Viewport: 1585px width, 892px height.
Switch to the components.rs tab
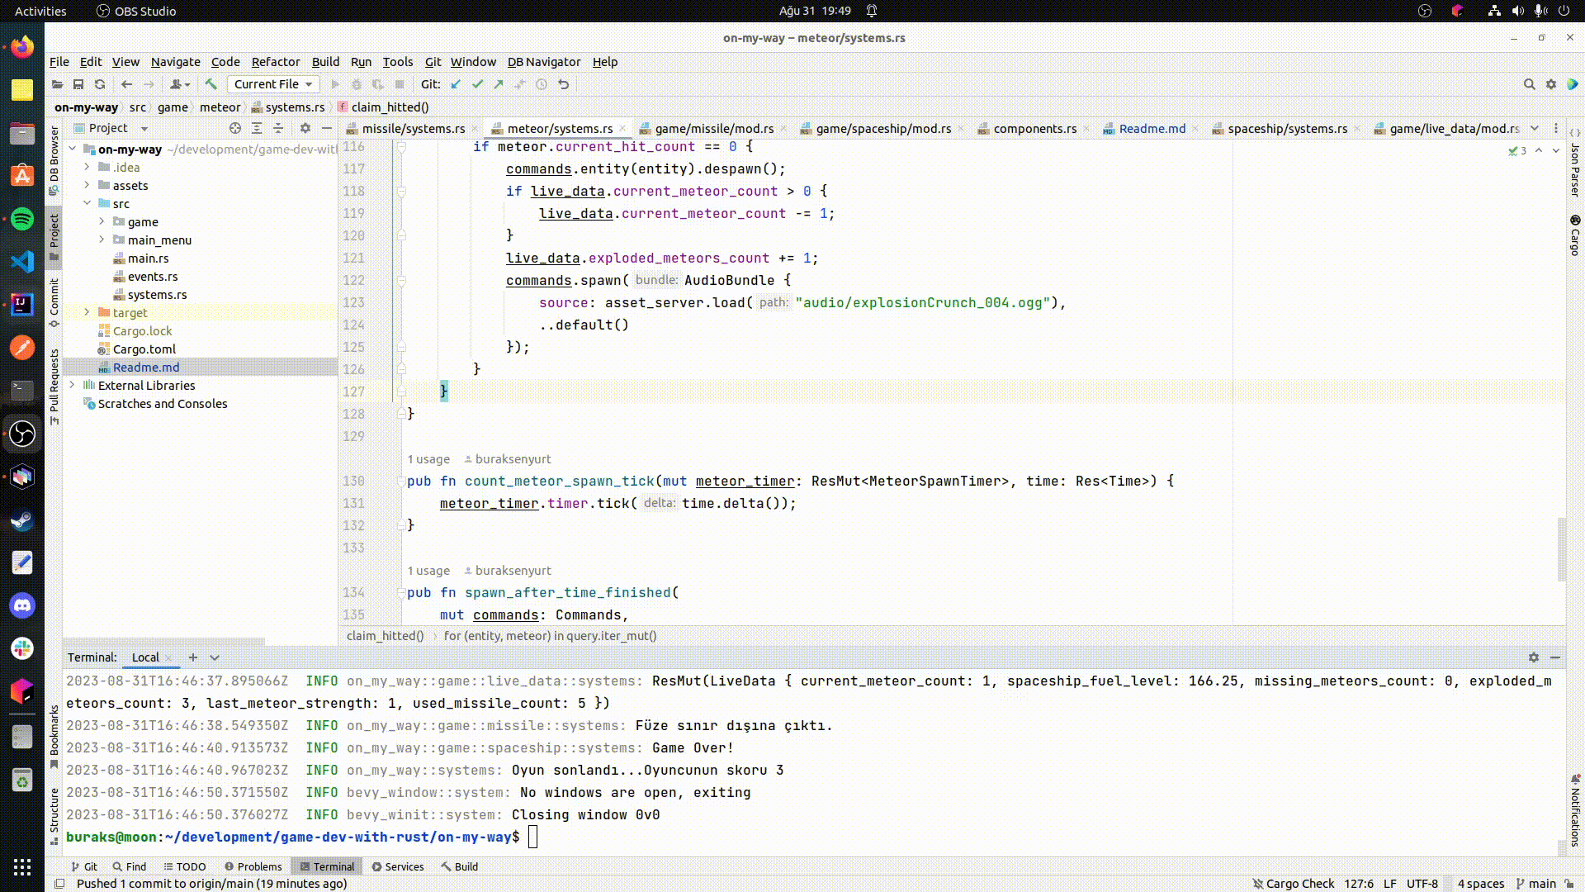click(1034, 129)
